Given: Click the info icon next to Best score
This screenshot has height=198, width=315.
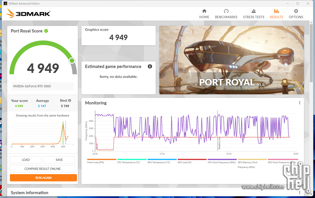Looking at the screenshot, I should pos(69,100).
